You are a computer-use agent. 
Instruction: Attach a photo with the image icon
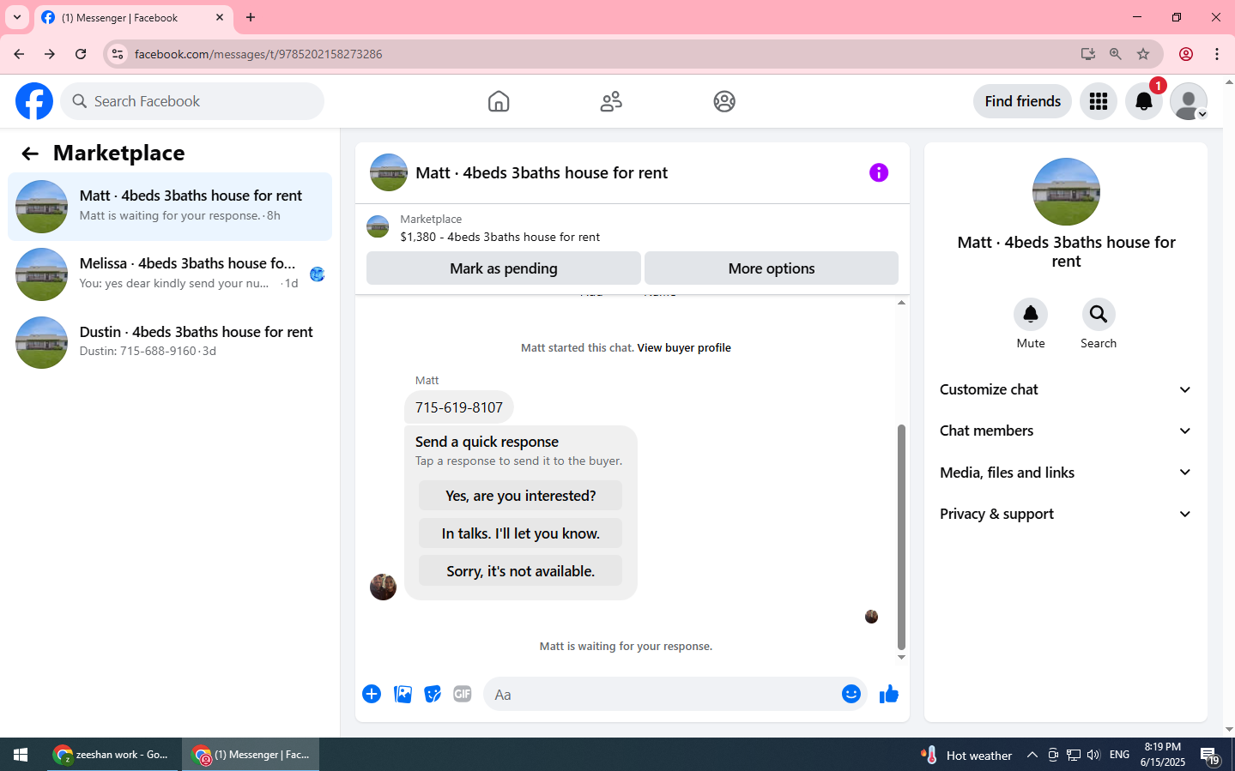(x=403, y=694)
